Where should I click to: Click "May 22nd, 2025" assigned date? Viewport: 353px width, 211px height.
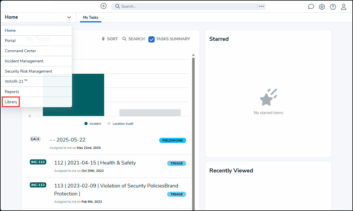(x=89, y=148)
